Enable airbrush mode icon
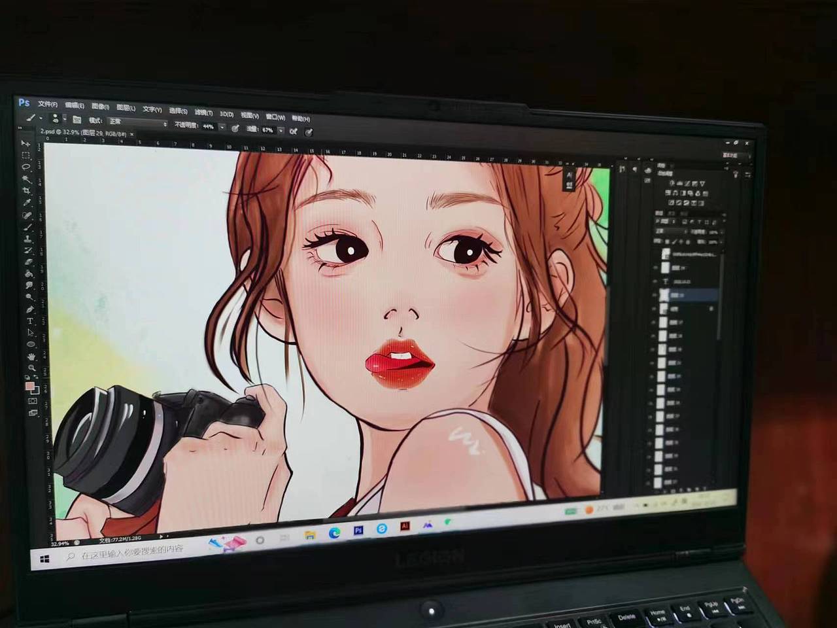 click(294, 131)
